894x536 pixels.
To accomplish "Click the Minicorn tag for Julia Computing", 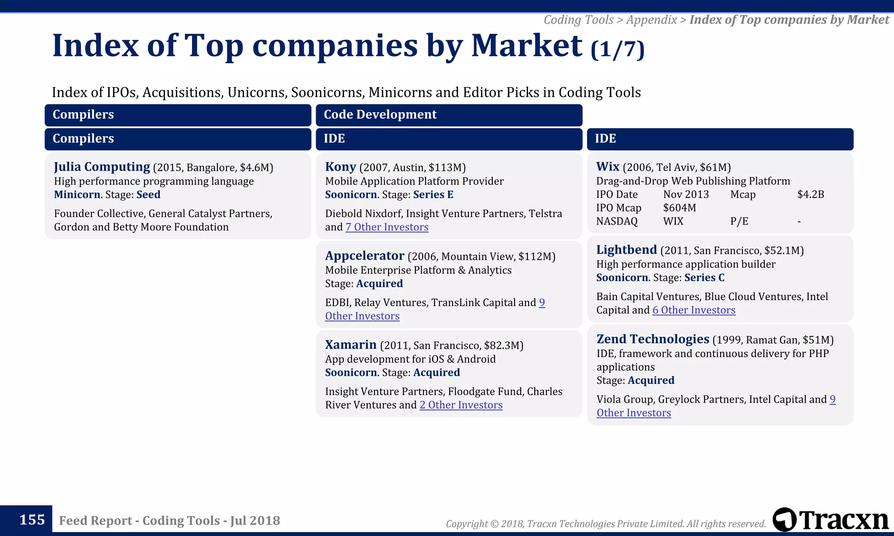I will click(x=78, y=195).
